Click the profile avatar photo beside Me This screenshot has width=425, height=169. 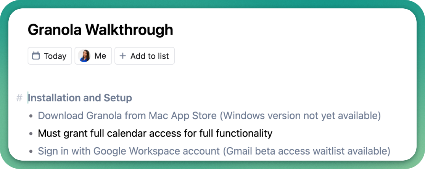[84, 56]
